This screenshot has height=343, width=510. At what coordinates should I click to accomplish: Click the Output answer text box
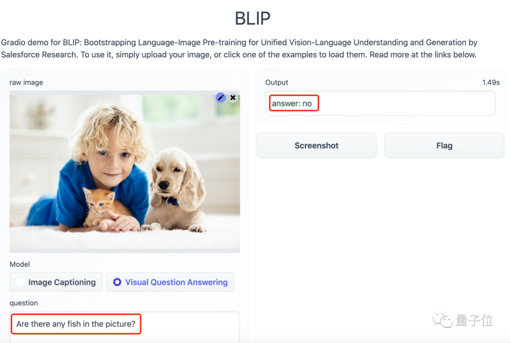click(380, 103)
